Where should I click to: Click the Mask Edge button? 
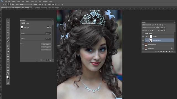click(46, 44)
